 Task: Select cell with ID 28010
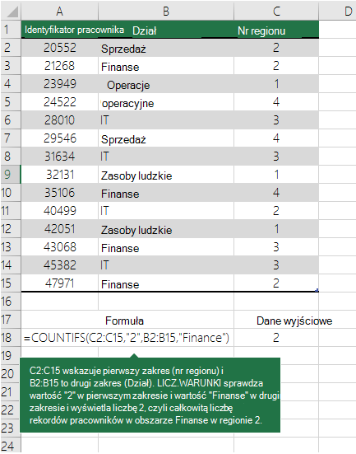(59, 120)
